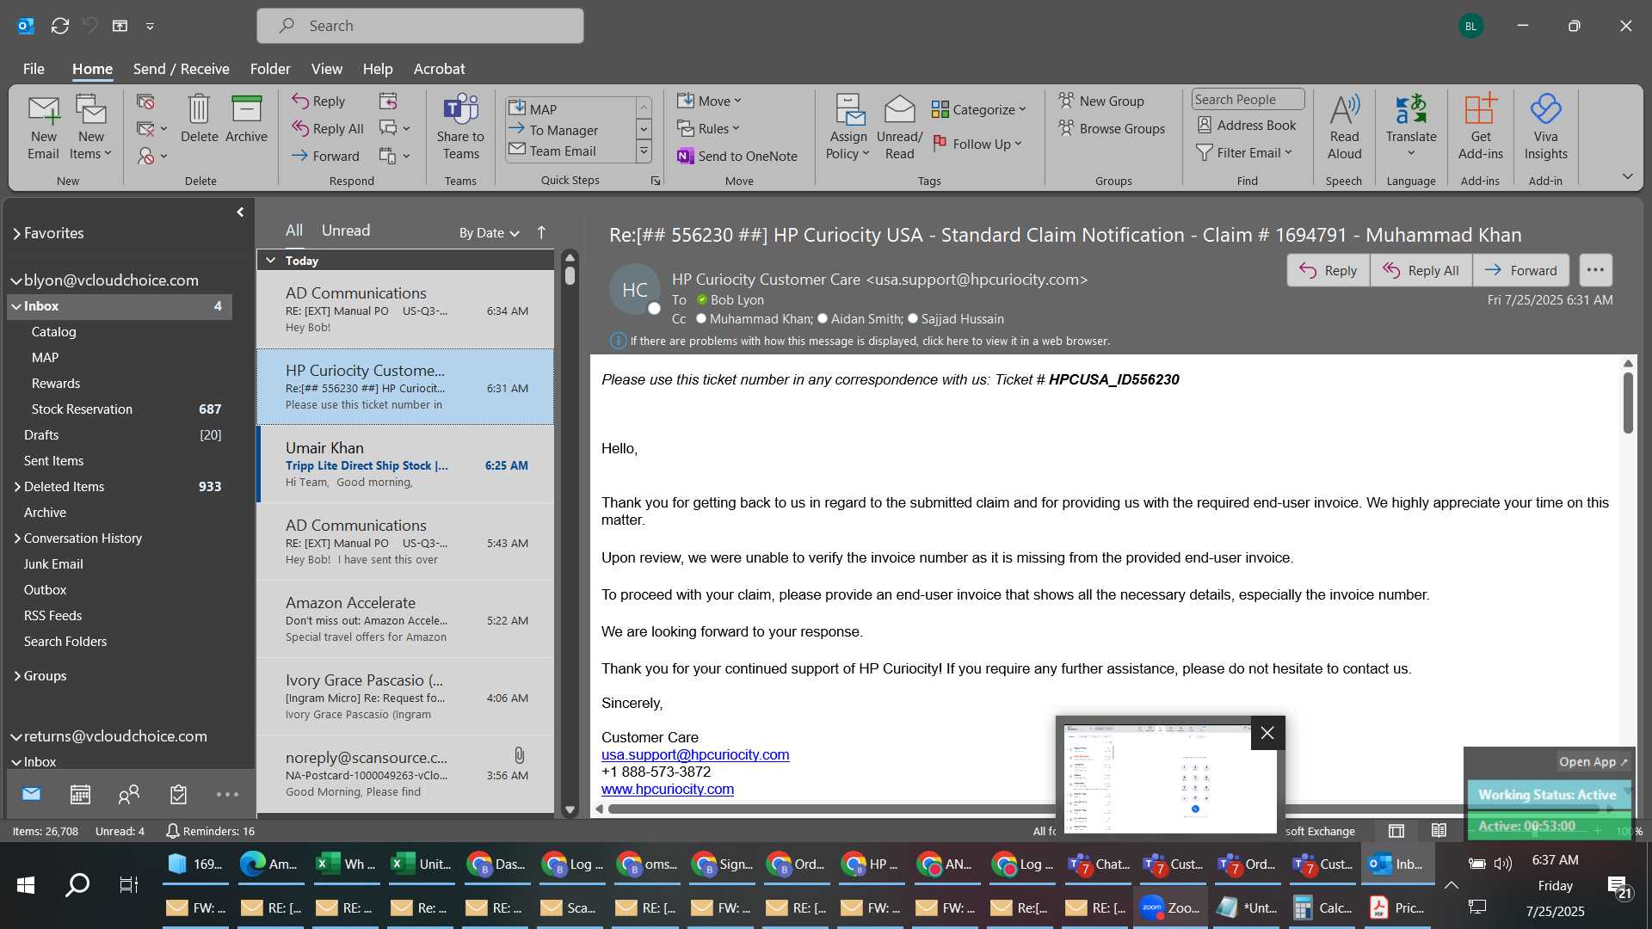Click the New Group button
Image resolution: width=1652 pixels, height=929 pixels.
coord(1101,101)
